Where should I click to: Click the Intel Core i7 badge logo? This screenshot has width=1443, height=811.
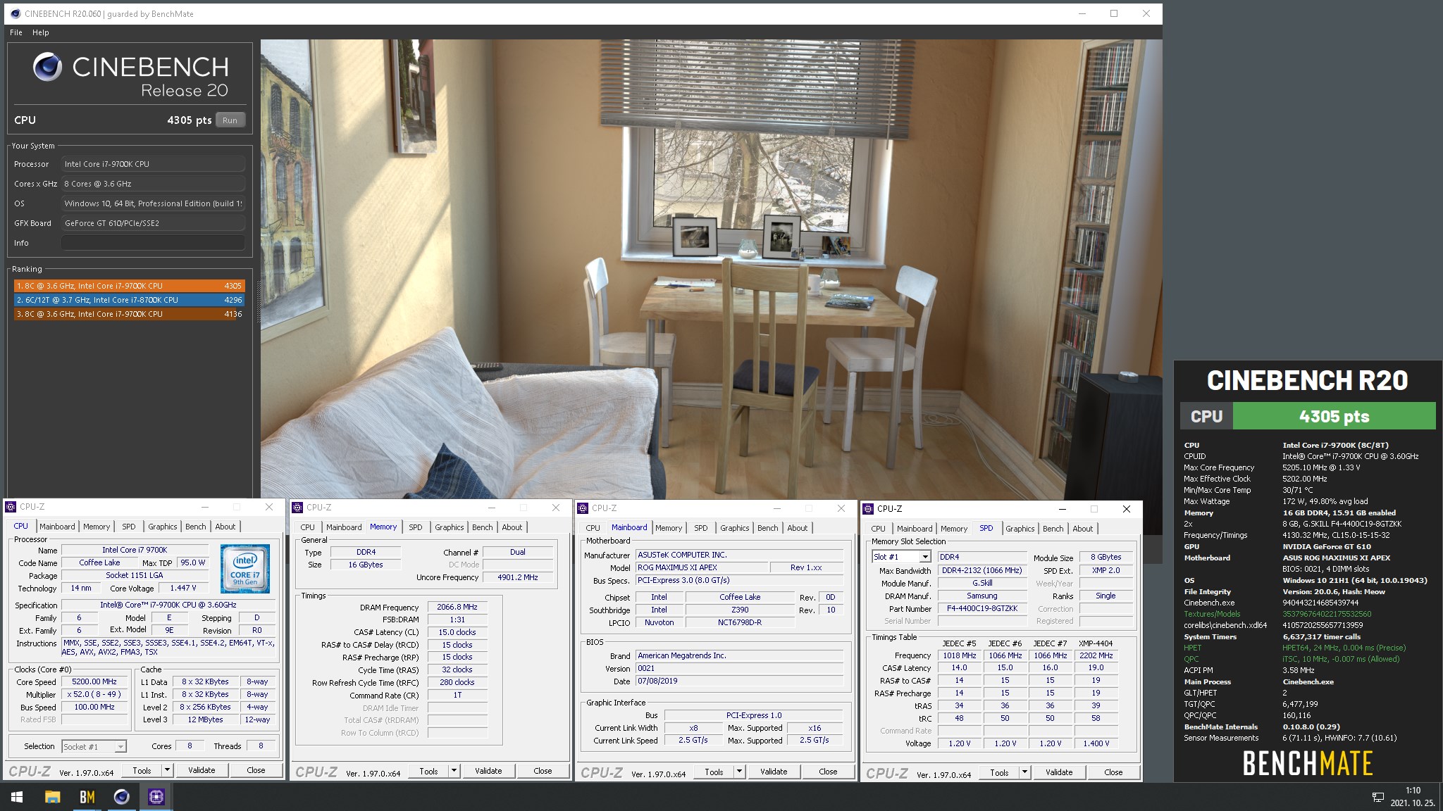click(x=245, y=568)
